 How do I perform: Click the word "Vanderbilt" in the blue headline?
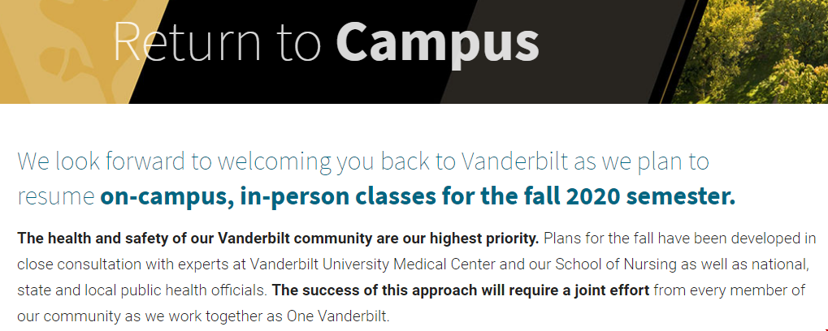click(514, 161)
